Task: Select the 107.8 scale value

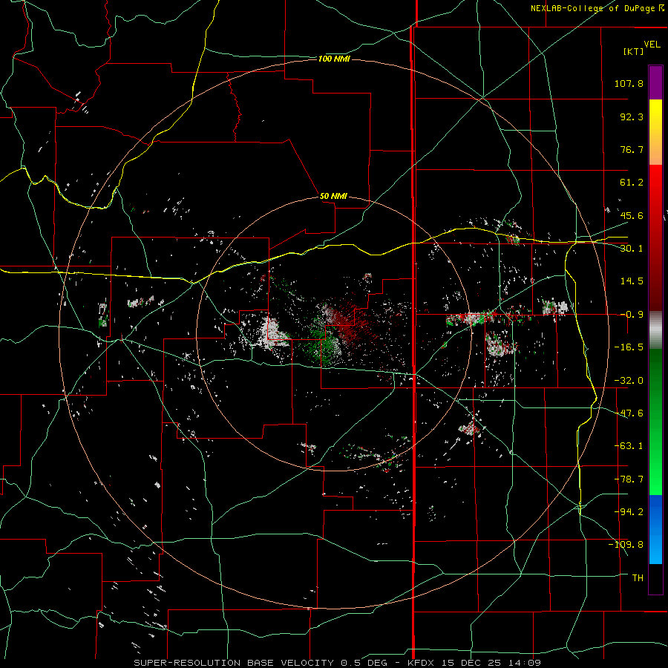Action: (629, 83)
